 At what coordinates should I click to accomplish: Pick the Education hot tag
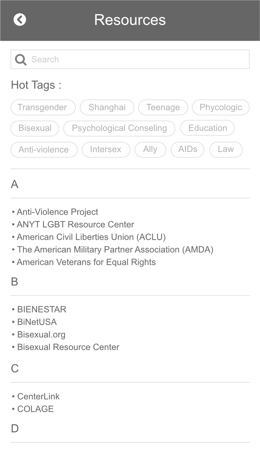tap(207, 128)
